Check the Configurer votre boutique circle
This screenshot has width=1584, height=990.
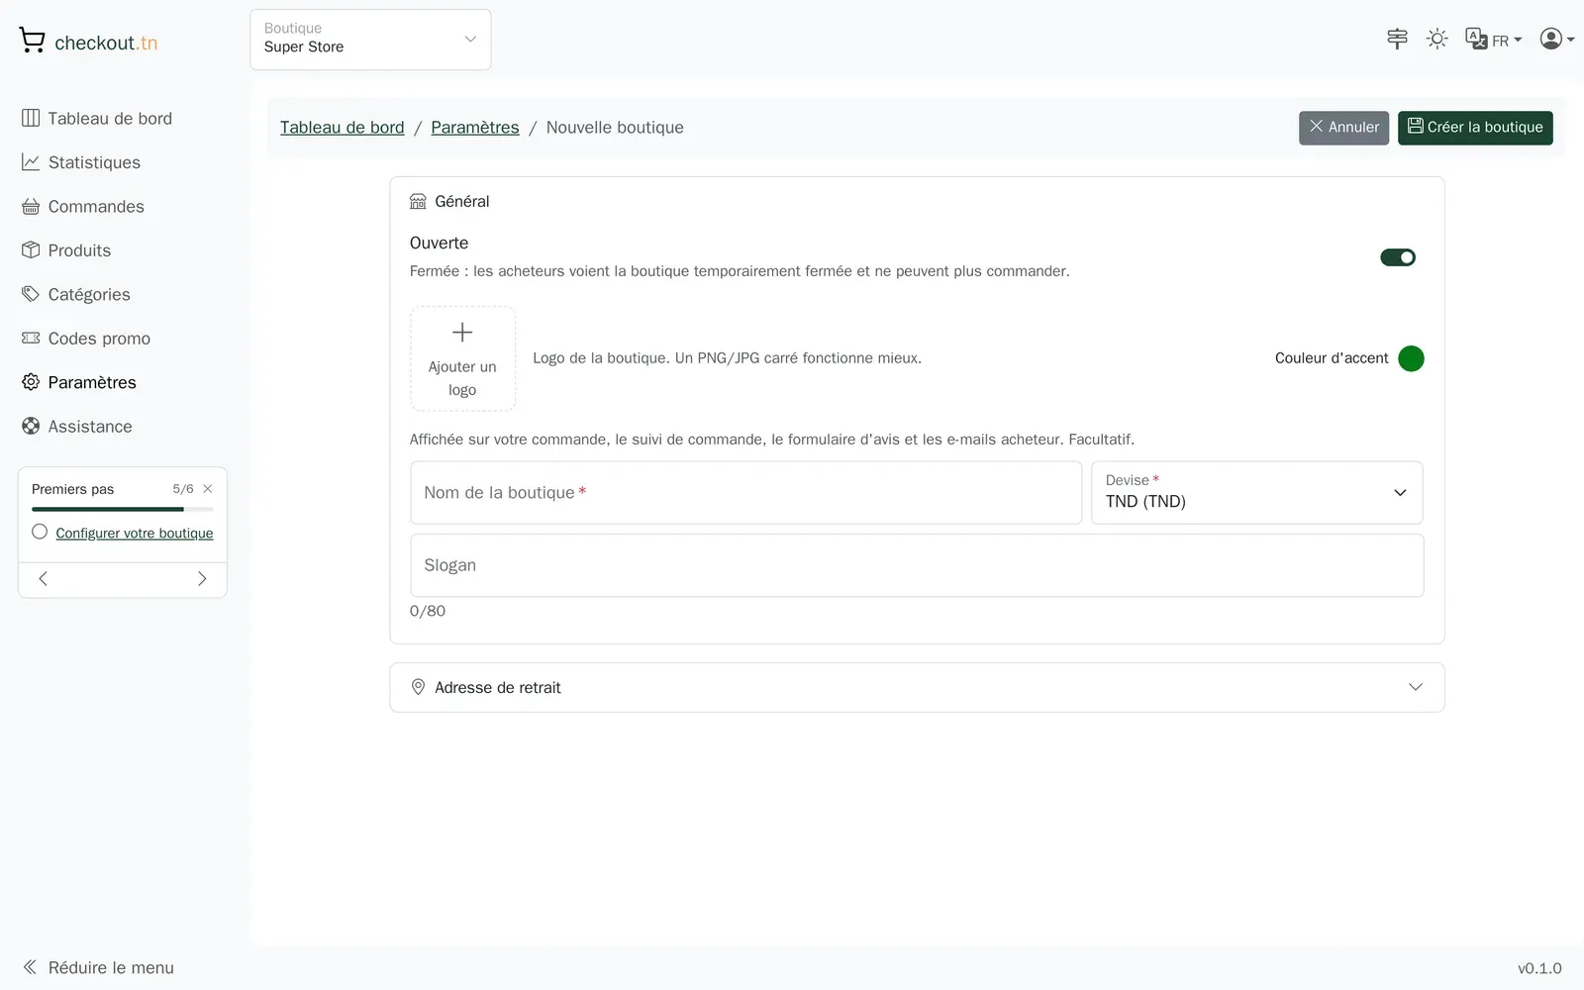[x=40, y=532]
